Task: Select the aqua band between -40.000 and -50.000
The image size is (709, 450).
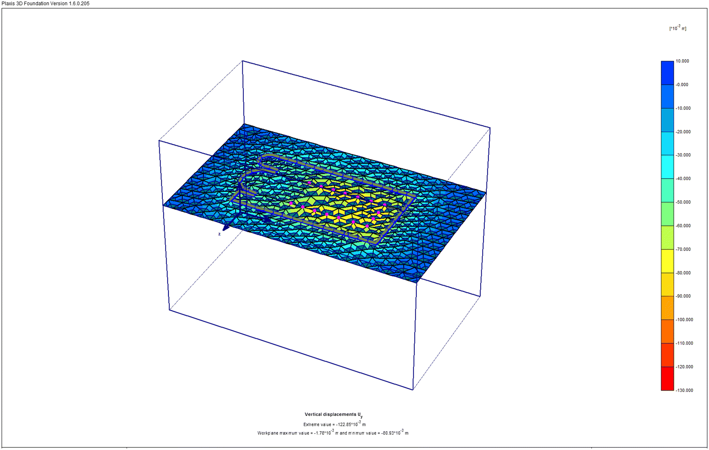Action: point(667,191)
